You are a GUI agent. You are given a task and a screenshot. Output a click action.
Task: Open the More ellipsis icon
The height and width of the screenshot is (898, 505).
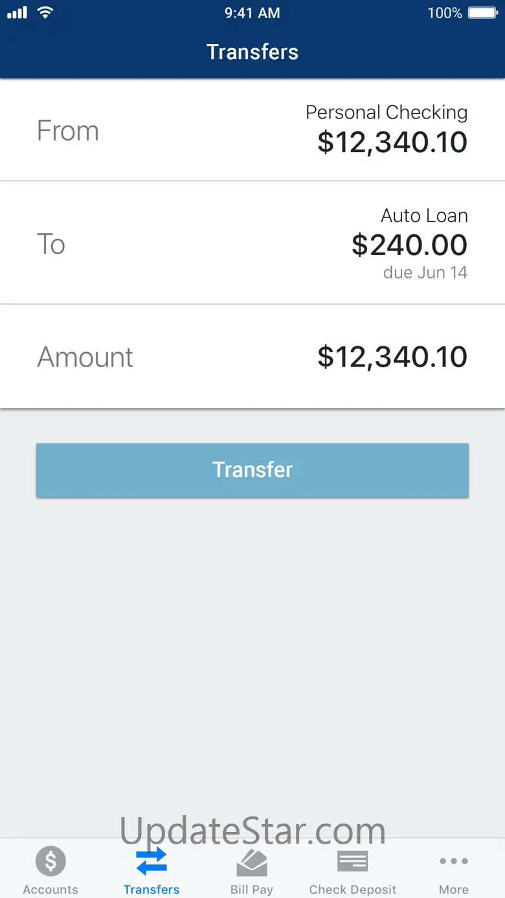(x=453, y=861)
